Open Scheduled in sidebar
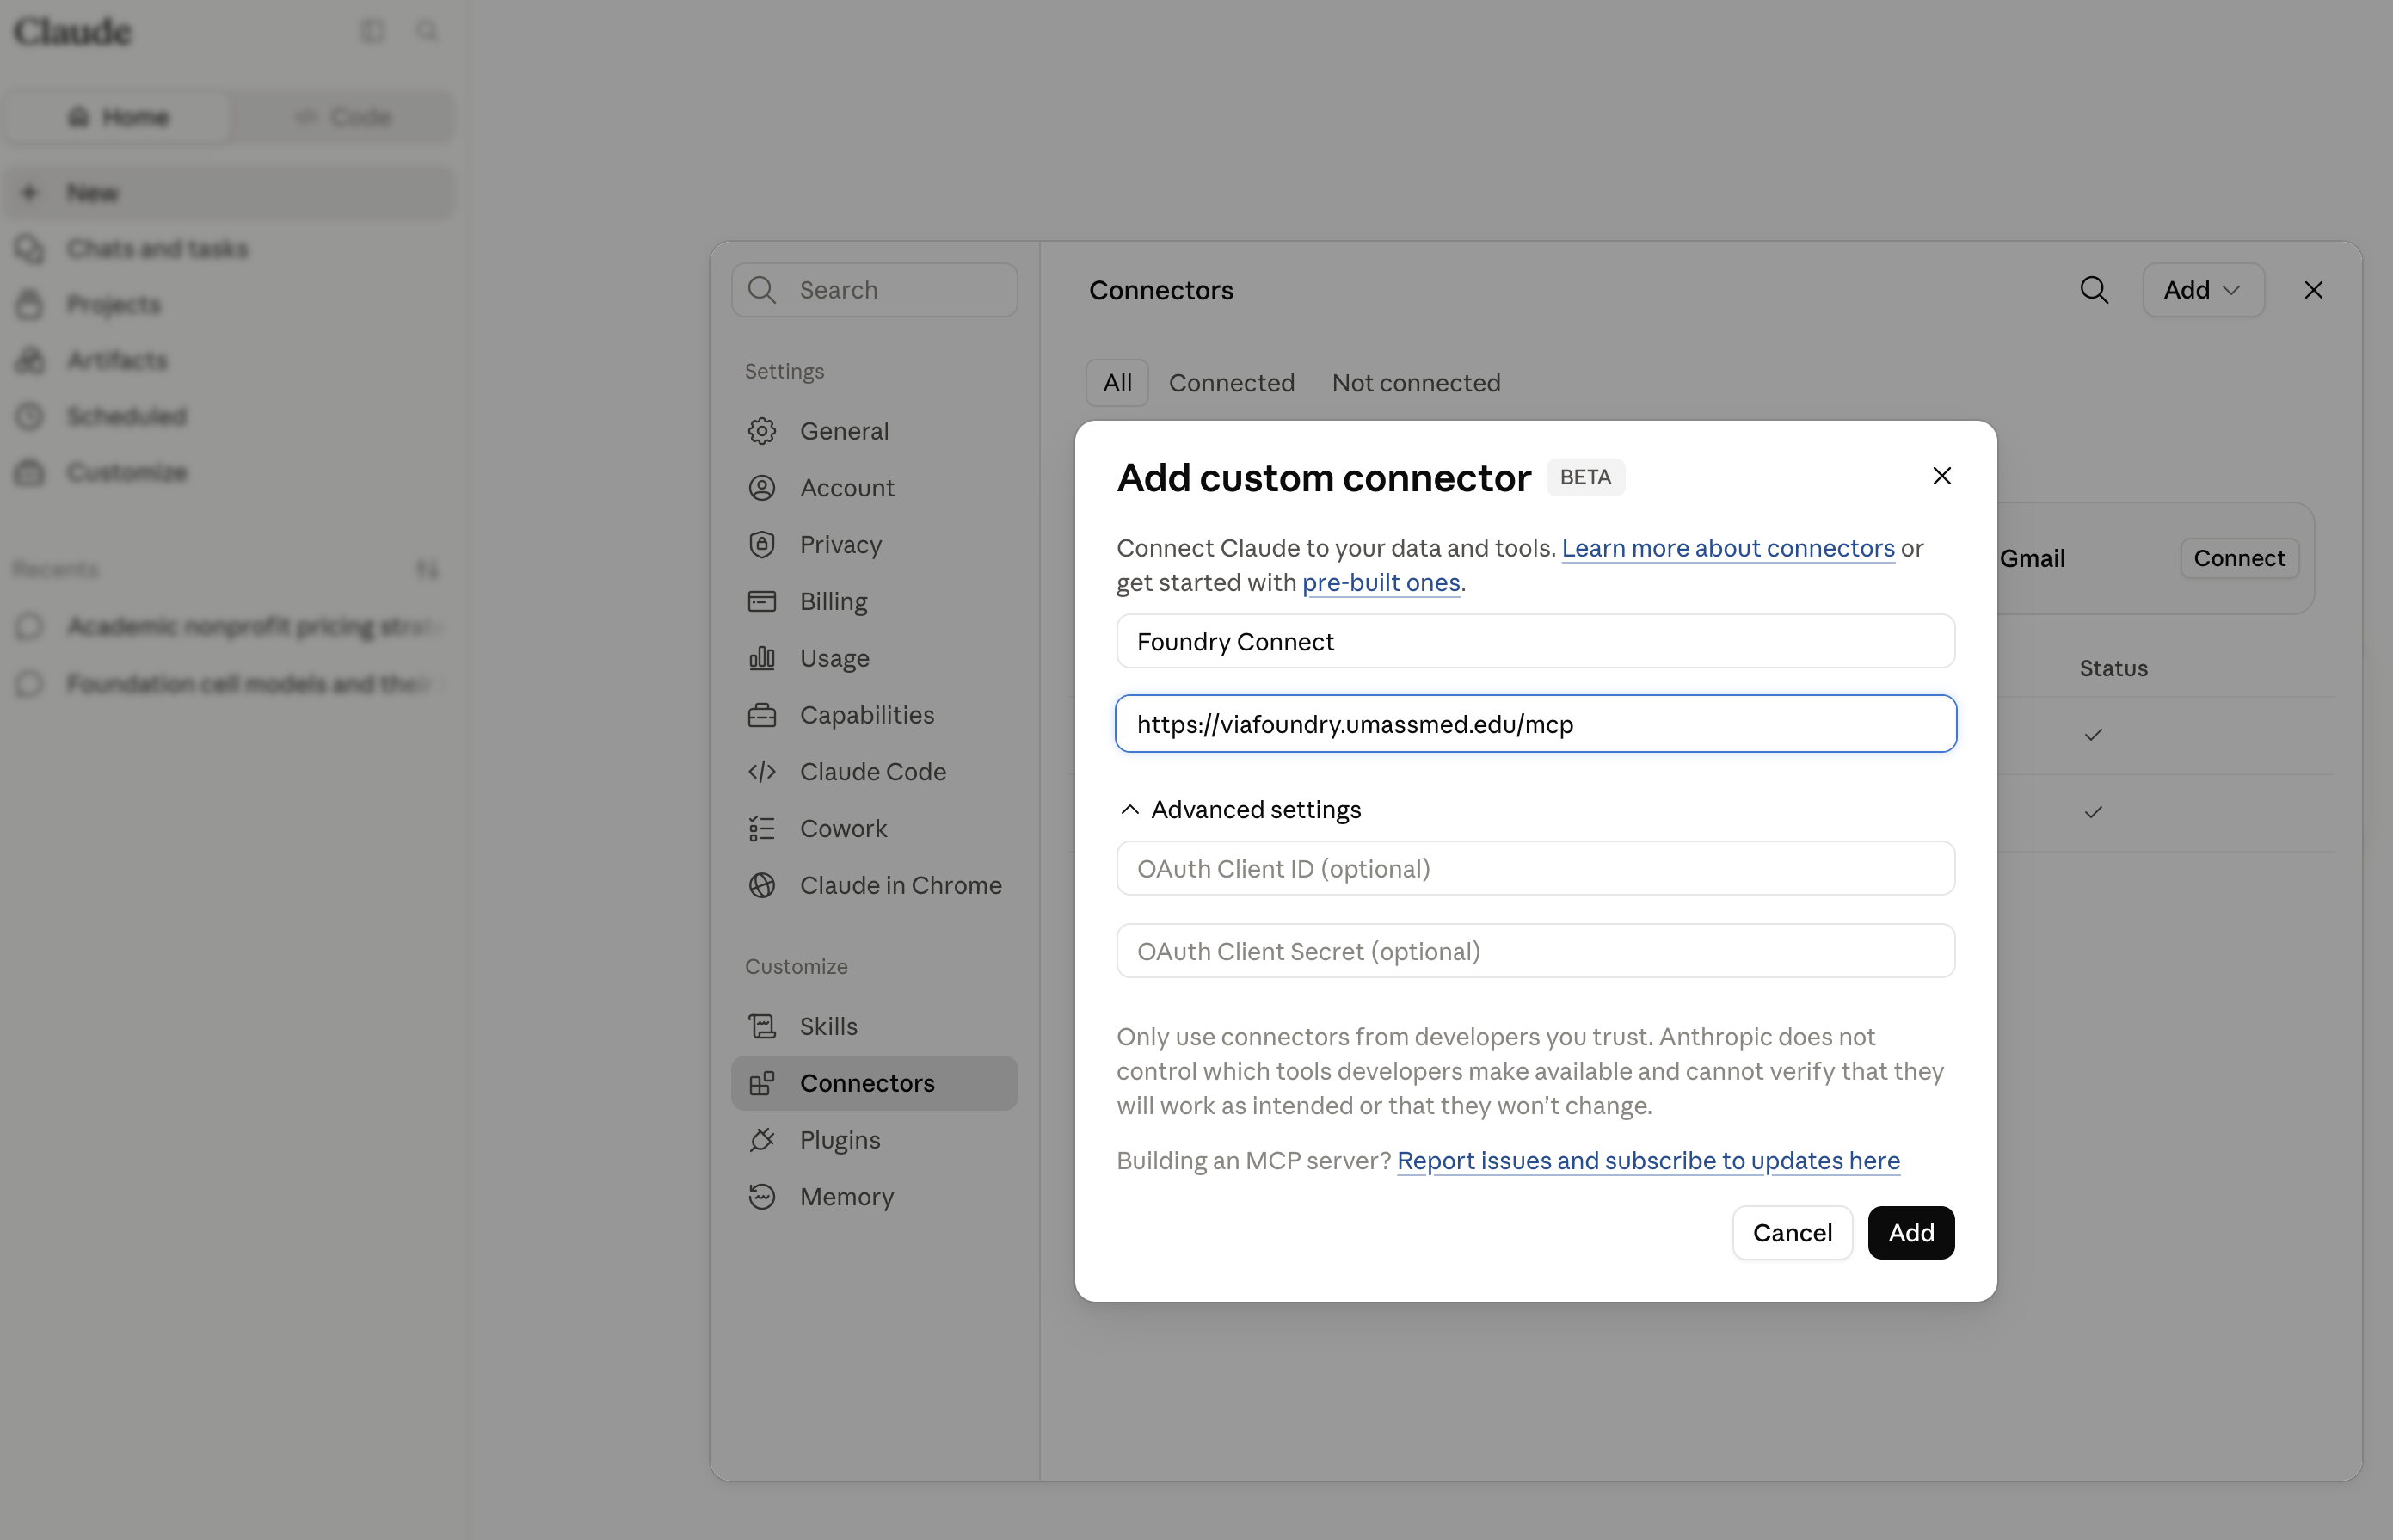 click(229, 416)
